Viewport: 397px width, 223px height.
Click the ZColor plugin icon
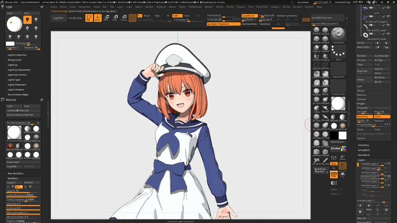tap(338, 148)
